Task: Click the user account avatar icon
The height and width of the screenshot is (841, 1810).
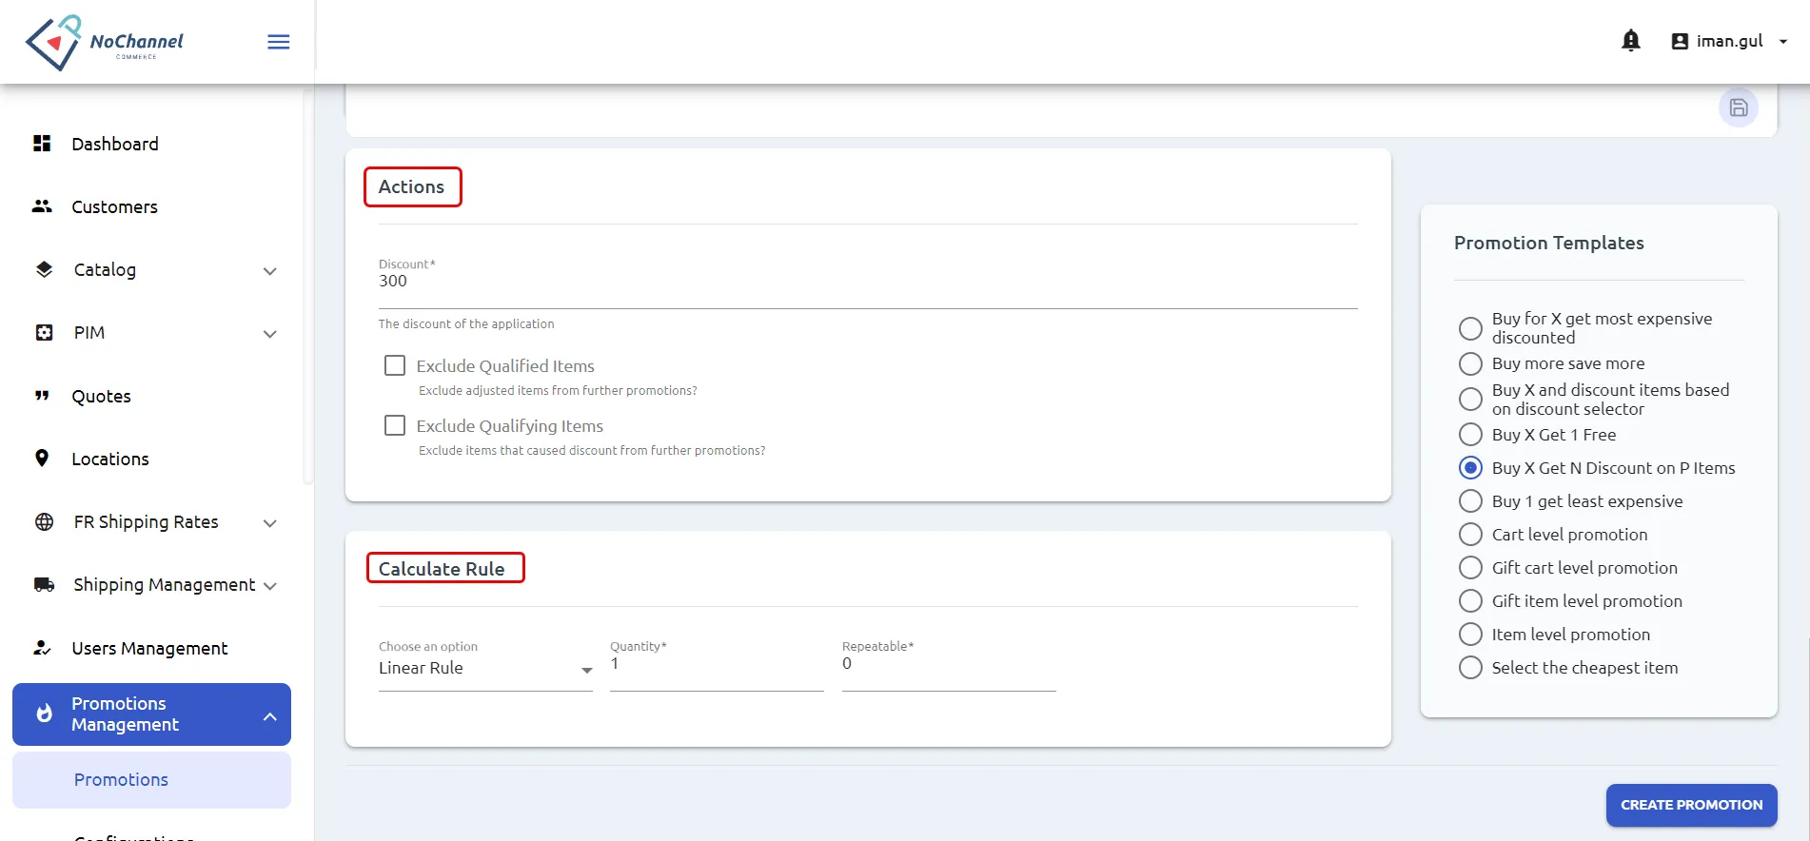Action: tap(1680, 41)
